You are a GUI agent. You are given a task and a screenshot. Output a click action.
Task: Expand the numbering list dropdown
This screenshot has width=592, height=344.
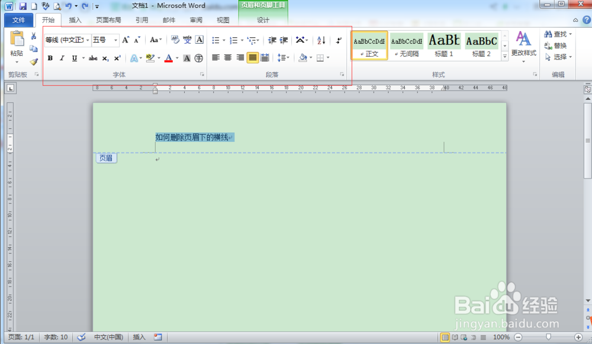pos(242,40)
